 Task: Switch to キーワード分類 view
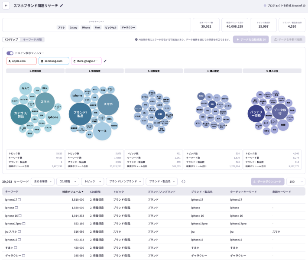point(32,39)
